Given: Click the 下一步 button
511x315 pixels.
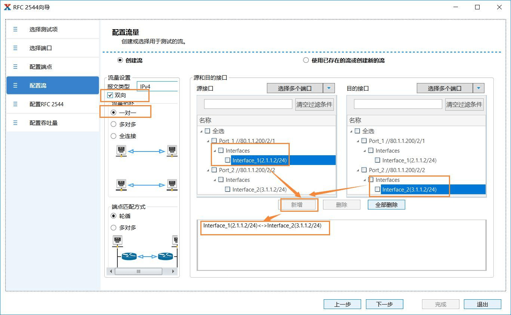Looking at the screenshot, I should [x=384, y=304].
